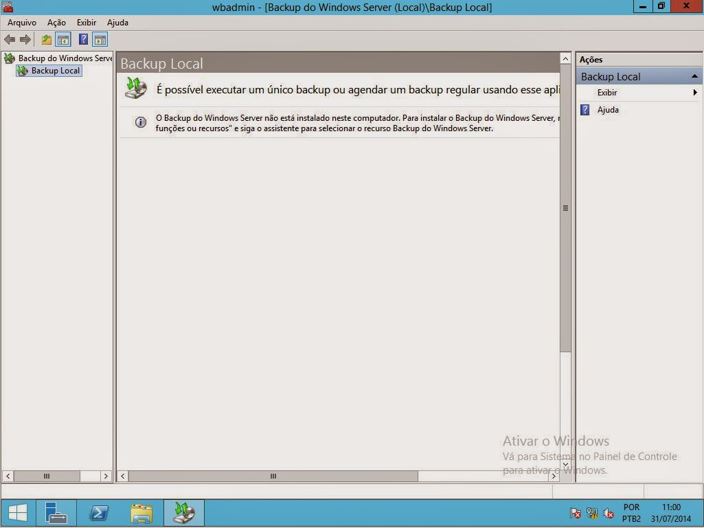The image size is (704, 528).
Task: Click the tree pane horizontal scrollbar thumb
Action: coord(47,476)
